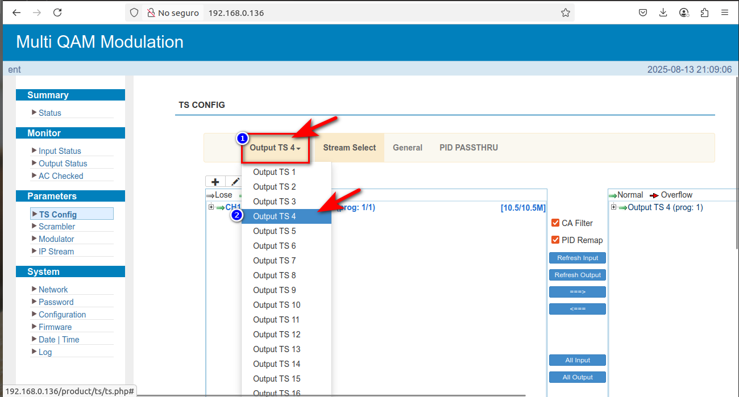Click the browser address bar URL
Image resolution: width=739 pixels, height=397 pixels.
(341, 12)
